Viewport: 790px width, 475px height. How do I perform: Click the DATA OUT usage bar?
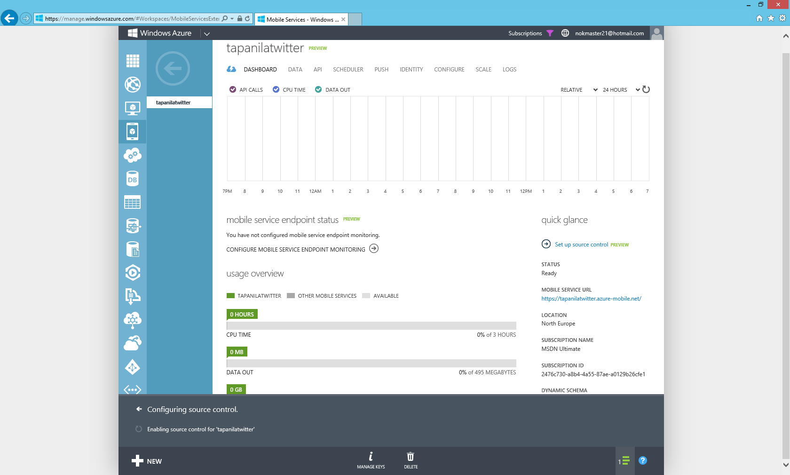pos(371,363)
